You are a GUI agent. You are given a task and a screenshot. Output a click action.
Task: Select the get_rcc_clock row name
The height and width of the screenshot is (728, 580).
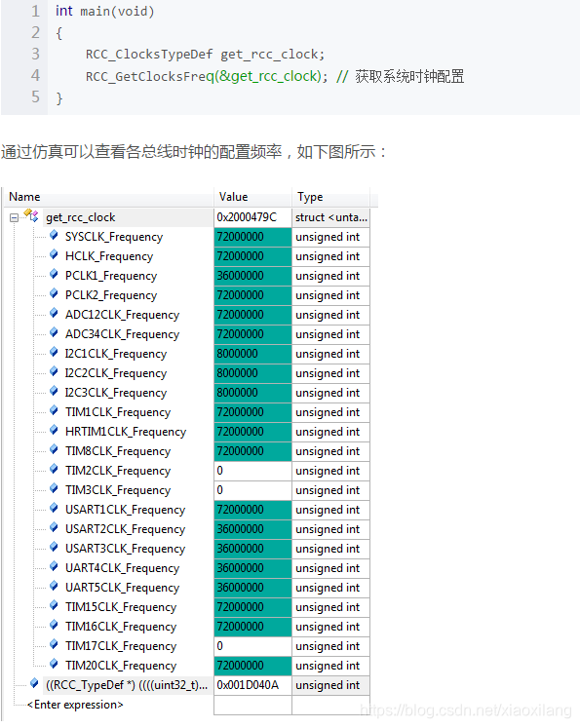(x=80, y=217)
